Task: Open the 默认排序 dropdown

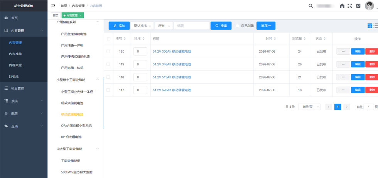Action: coord(142,26)
